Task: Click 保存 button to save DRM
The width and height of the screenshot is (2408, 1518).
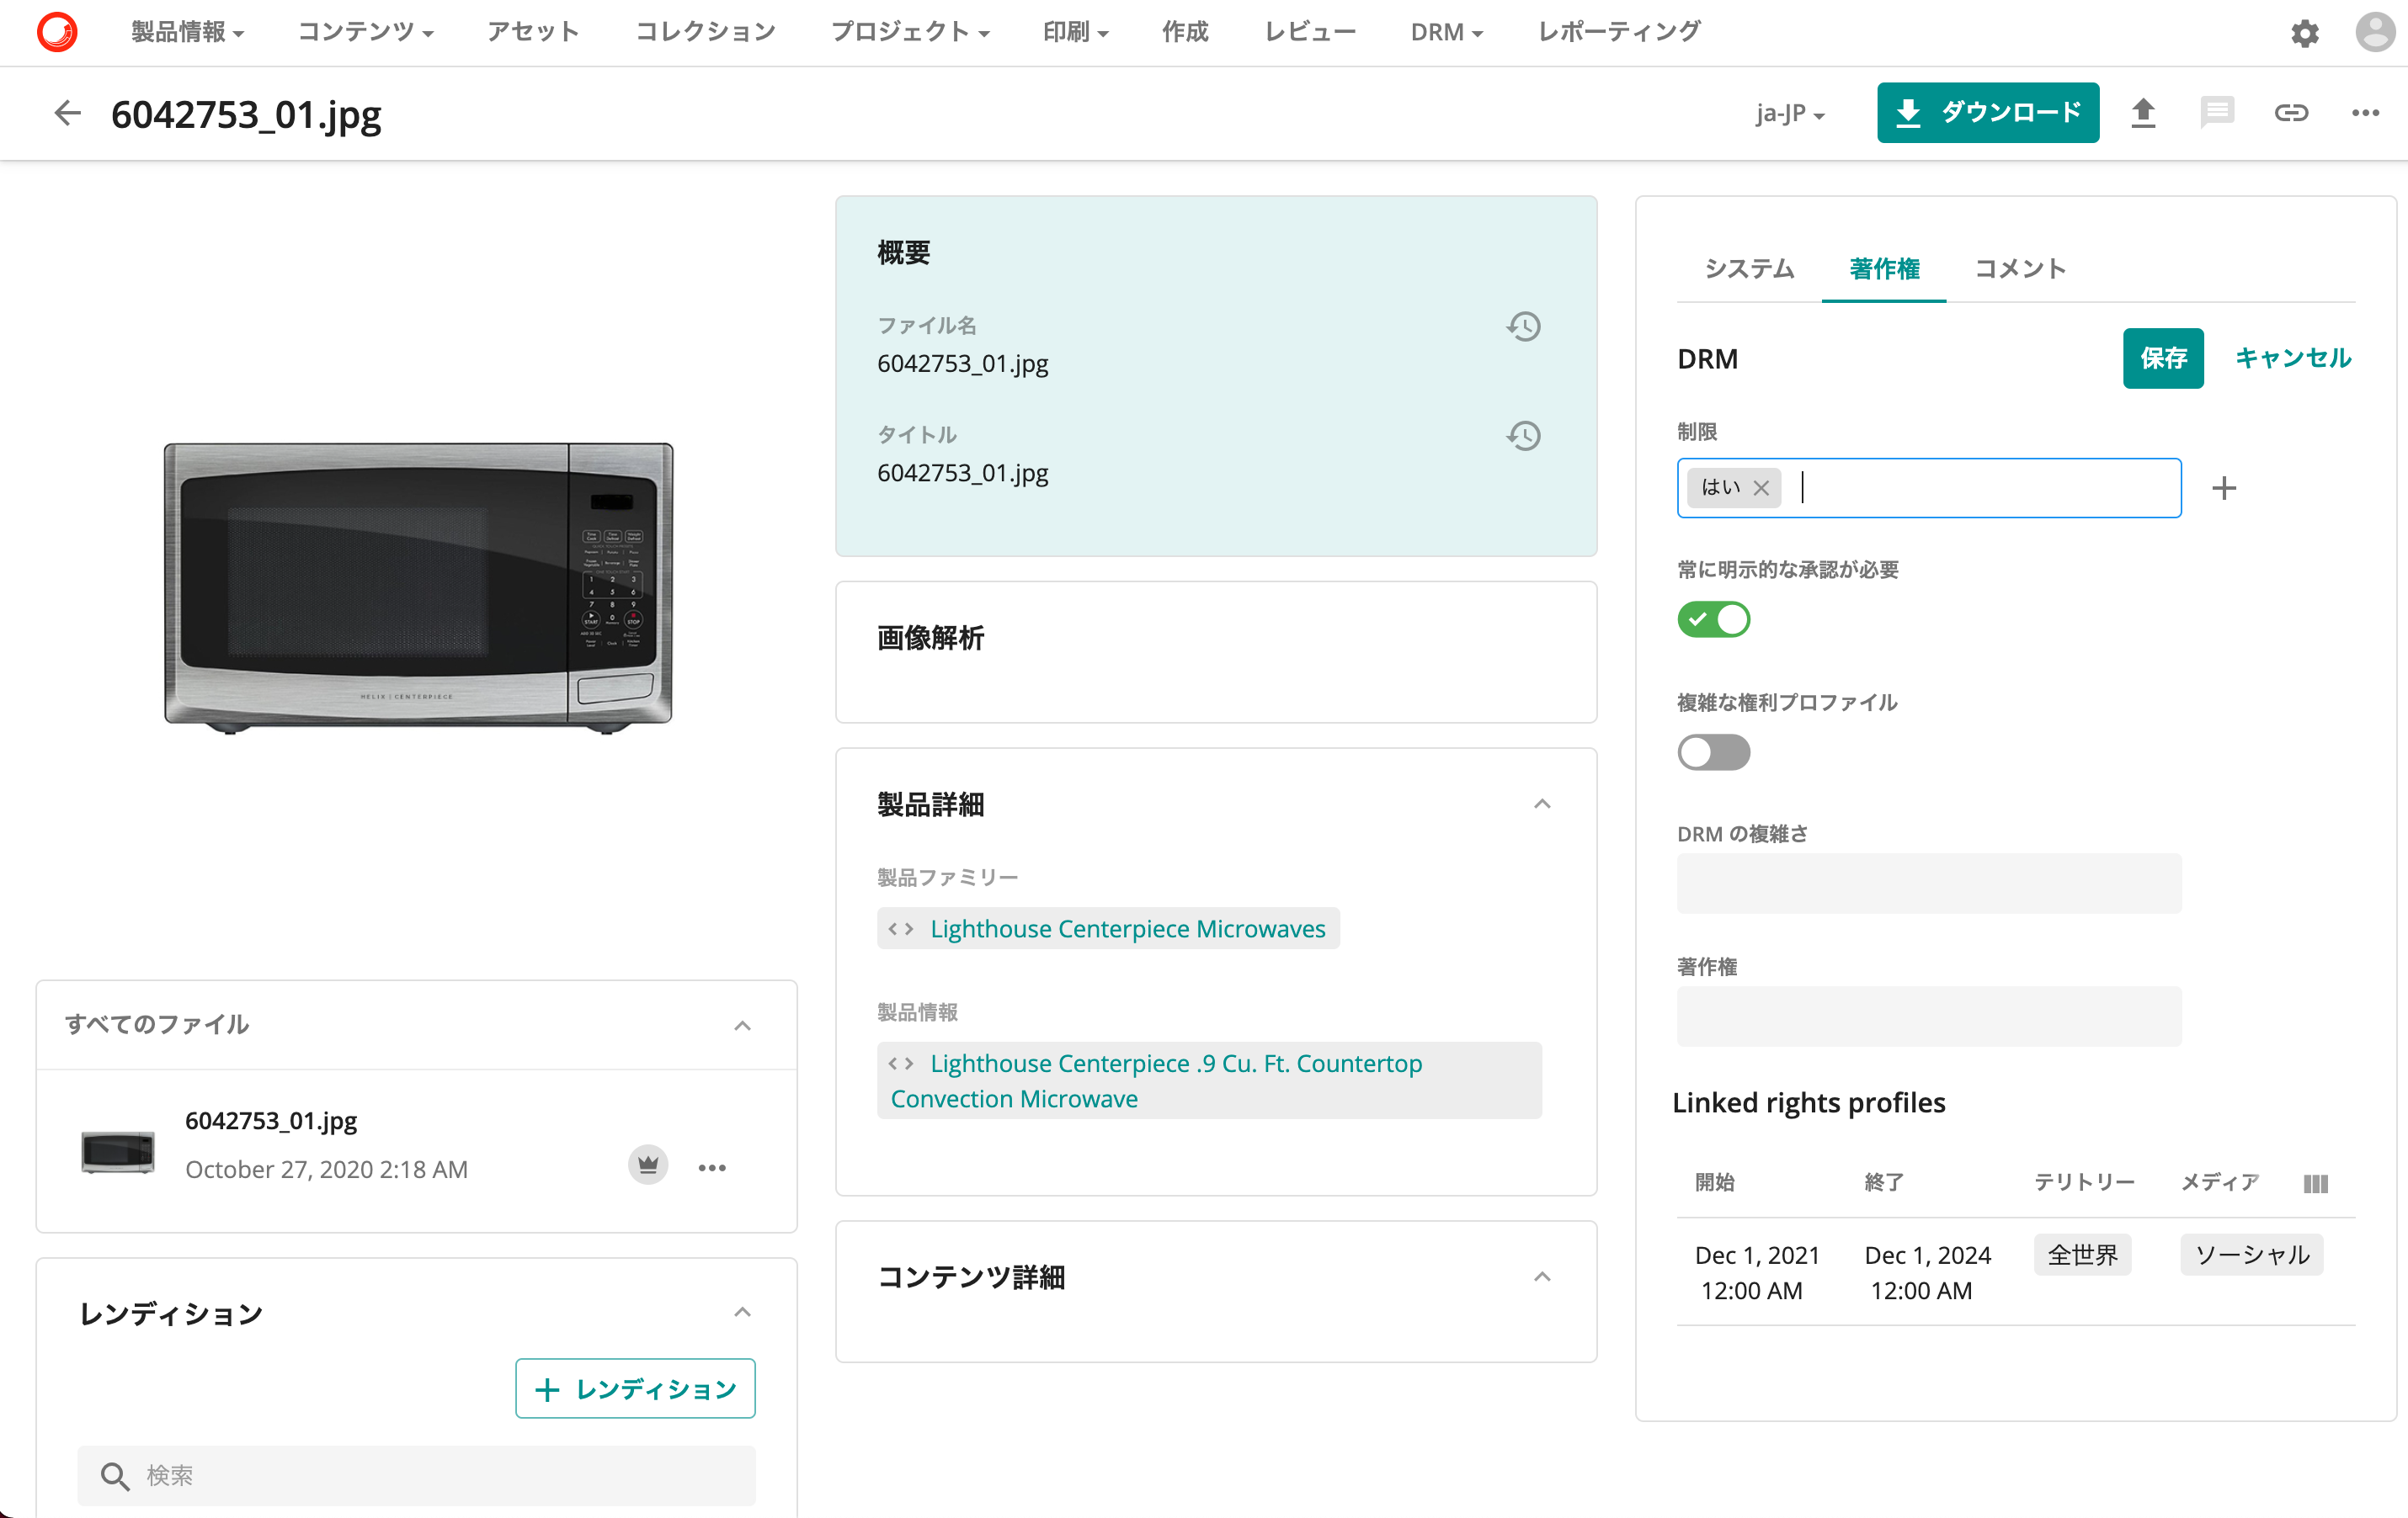Action: click(2161, 357)
